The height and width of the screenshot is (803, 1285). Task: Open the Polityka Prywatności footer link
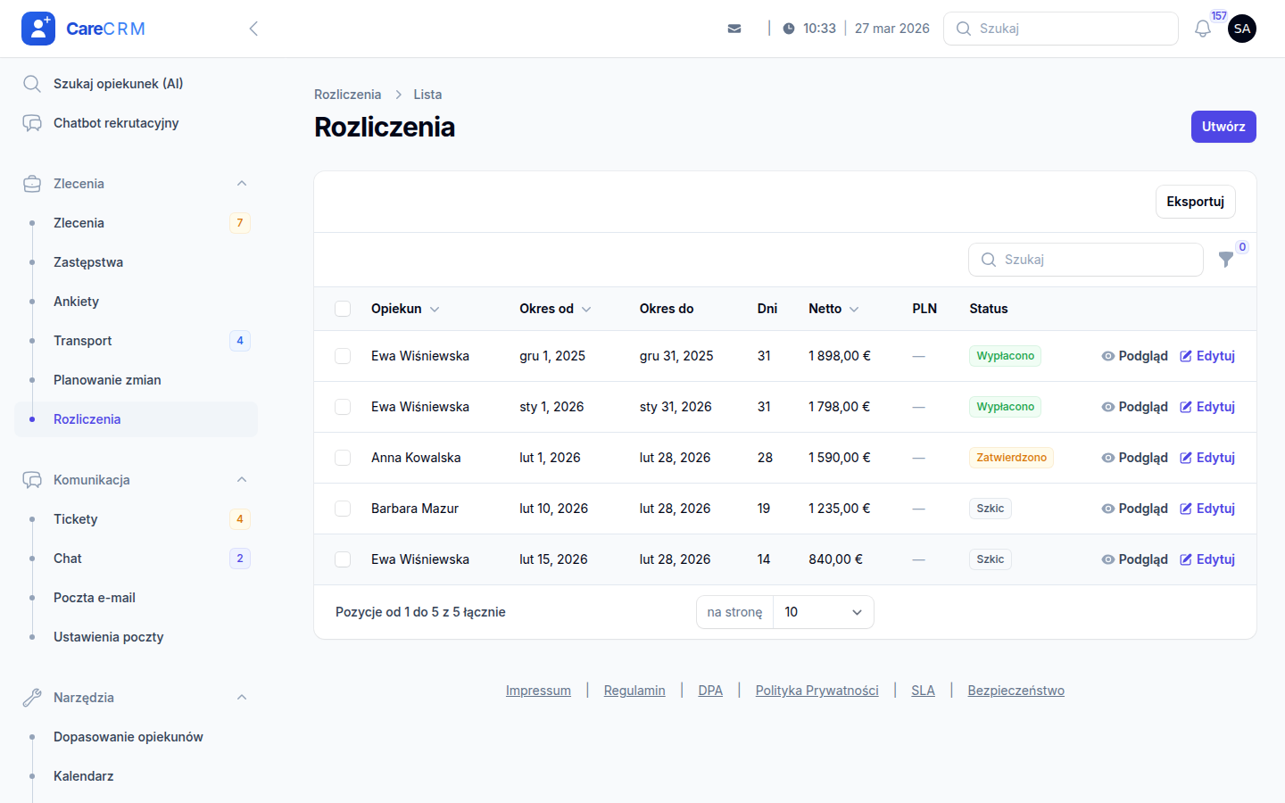click(x=817, y=691)
